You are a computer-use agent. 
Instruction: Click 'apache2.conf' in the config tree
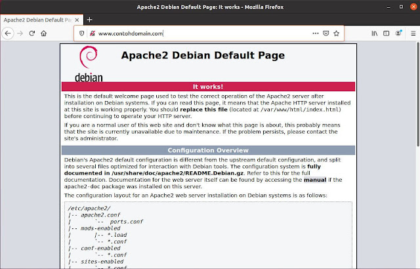100,215
